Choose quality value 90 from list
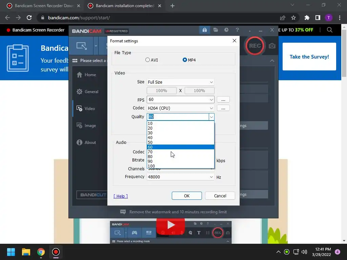 (x=181, y=161)
